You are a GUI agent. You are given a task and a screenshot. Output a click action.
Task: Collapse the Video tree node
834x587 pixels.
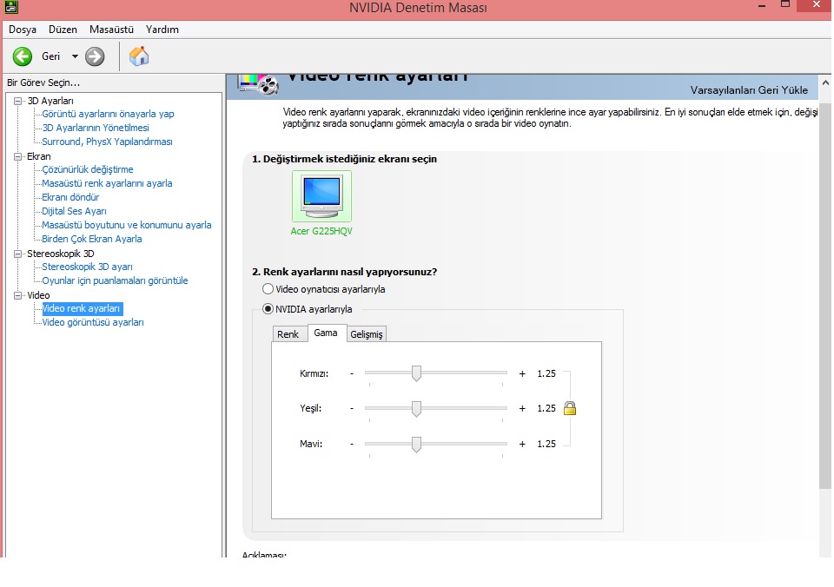(x=17, y=295)
